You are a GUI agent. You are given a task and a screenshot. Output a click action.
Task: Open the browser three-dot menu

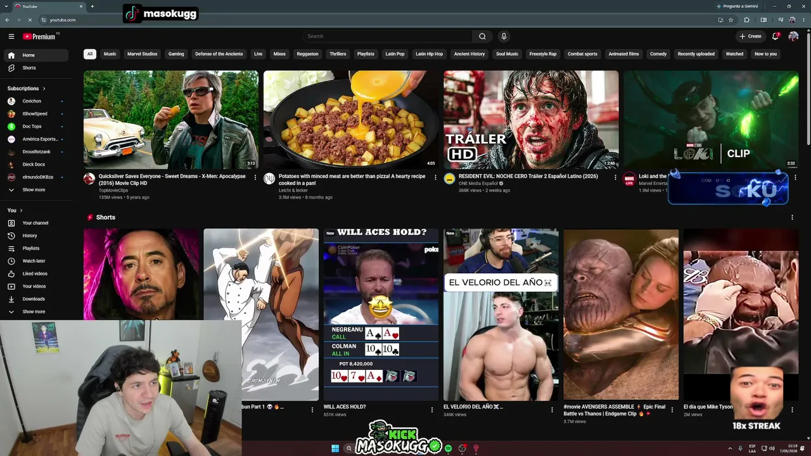(x=803, y=20)
